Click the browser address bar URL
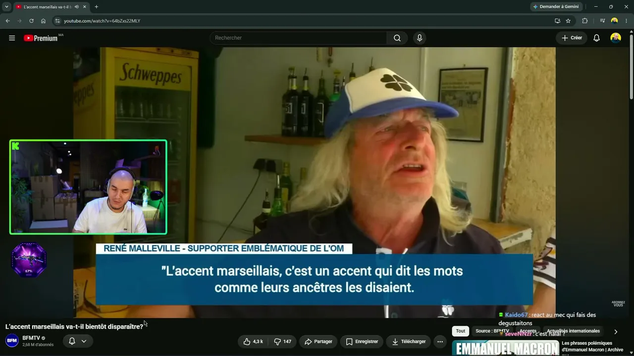The image size is (634, 356). (102, 21)
